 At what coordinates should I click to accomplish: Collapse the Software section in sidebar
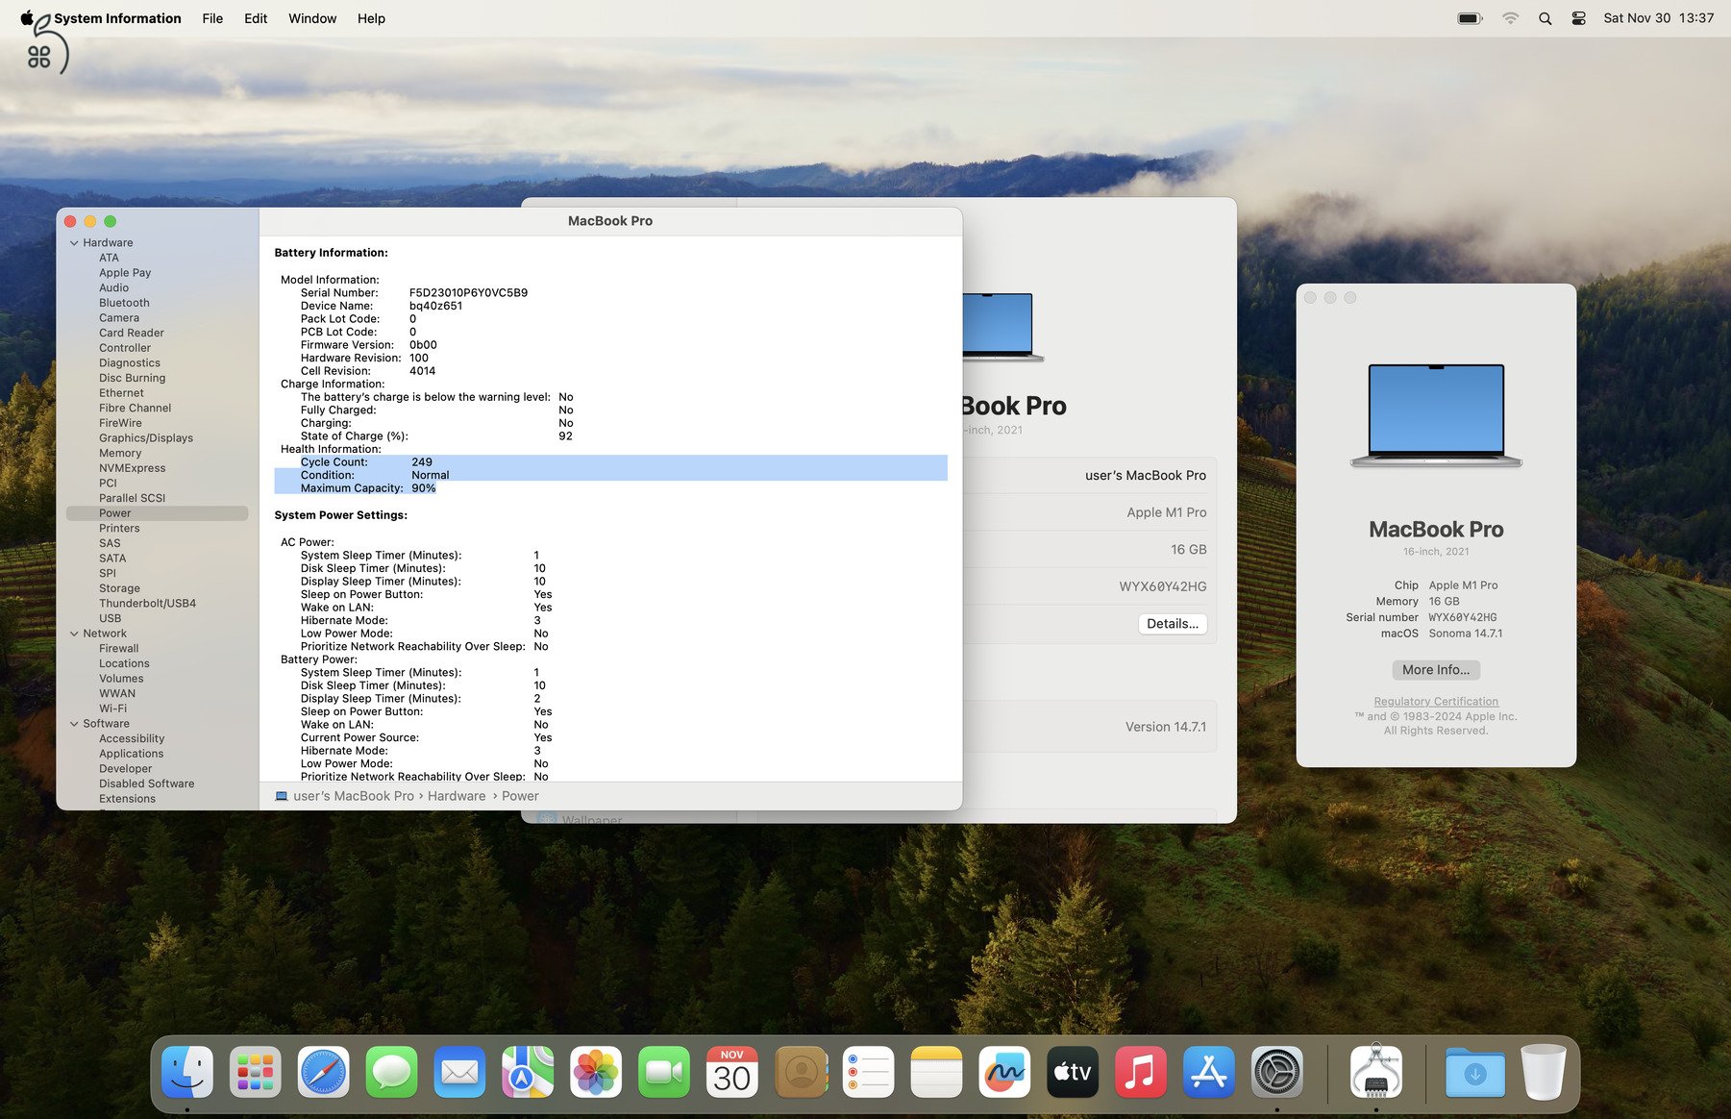pos(74,724)
